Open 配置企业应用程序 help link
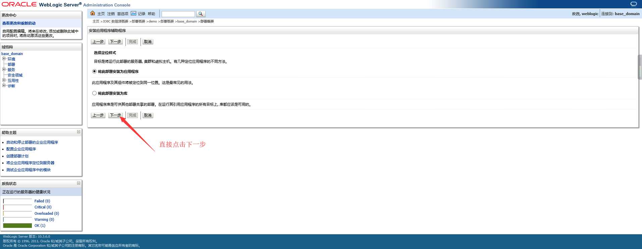 point(21,149)
